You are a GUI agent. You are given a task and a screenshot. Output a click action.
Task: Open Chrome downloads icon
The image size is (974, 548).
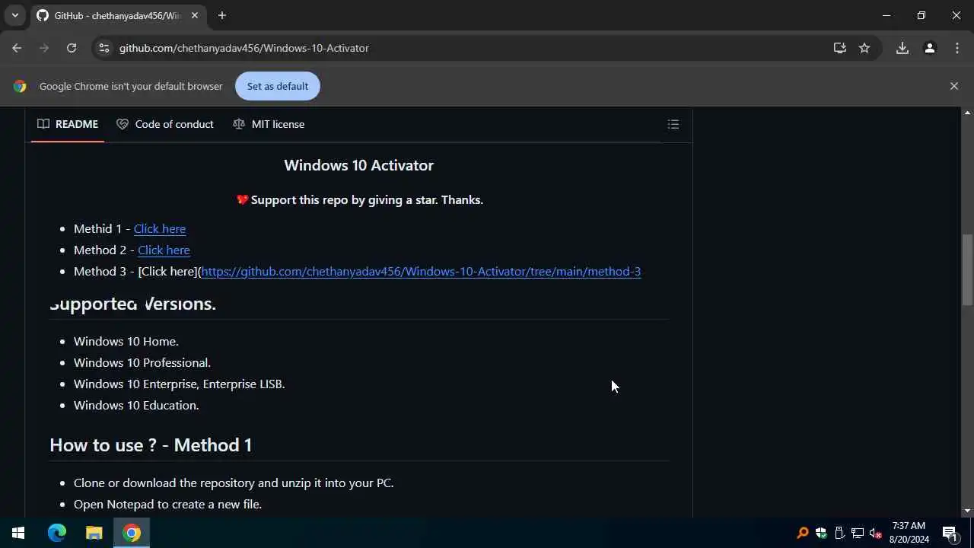coord(902,48)
